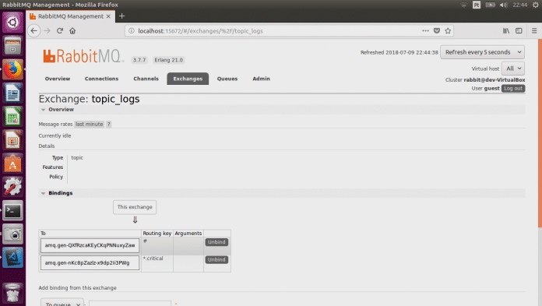This screenshot has height=306, width=542.
Task: Reload the page with the refresh icon
Action: (x=60, y=31)
